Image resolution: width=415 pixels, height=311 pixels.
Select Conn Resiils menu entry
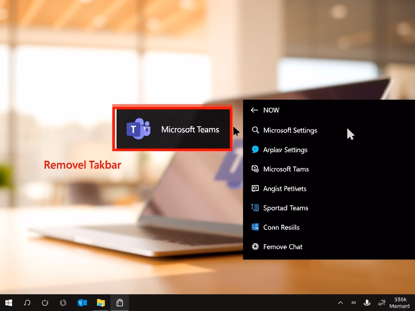tap(329, 227)
